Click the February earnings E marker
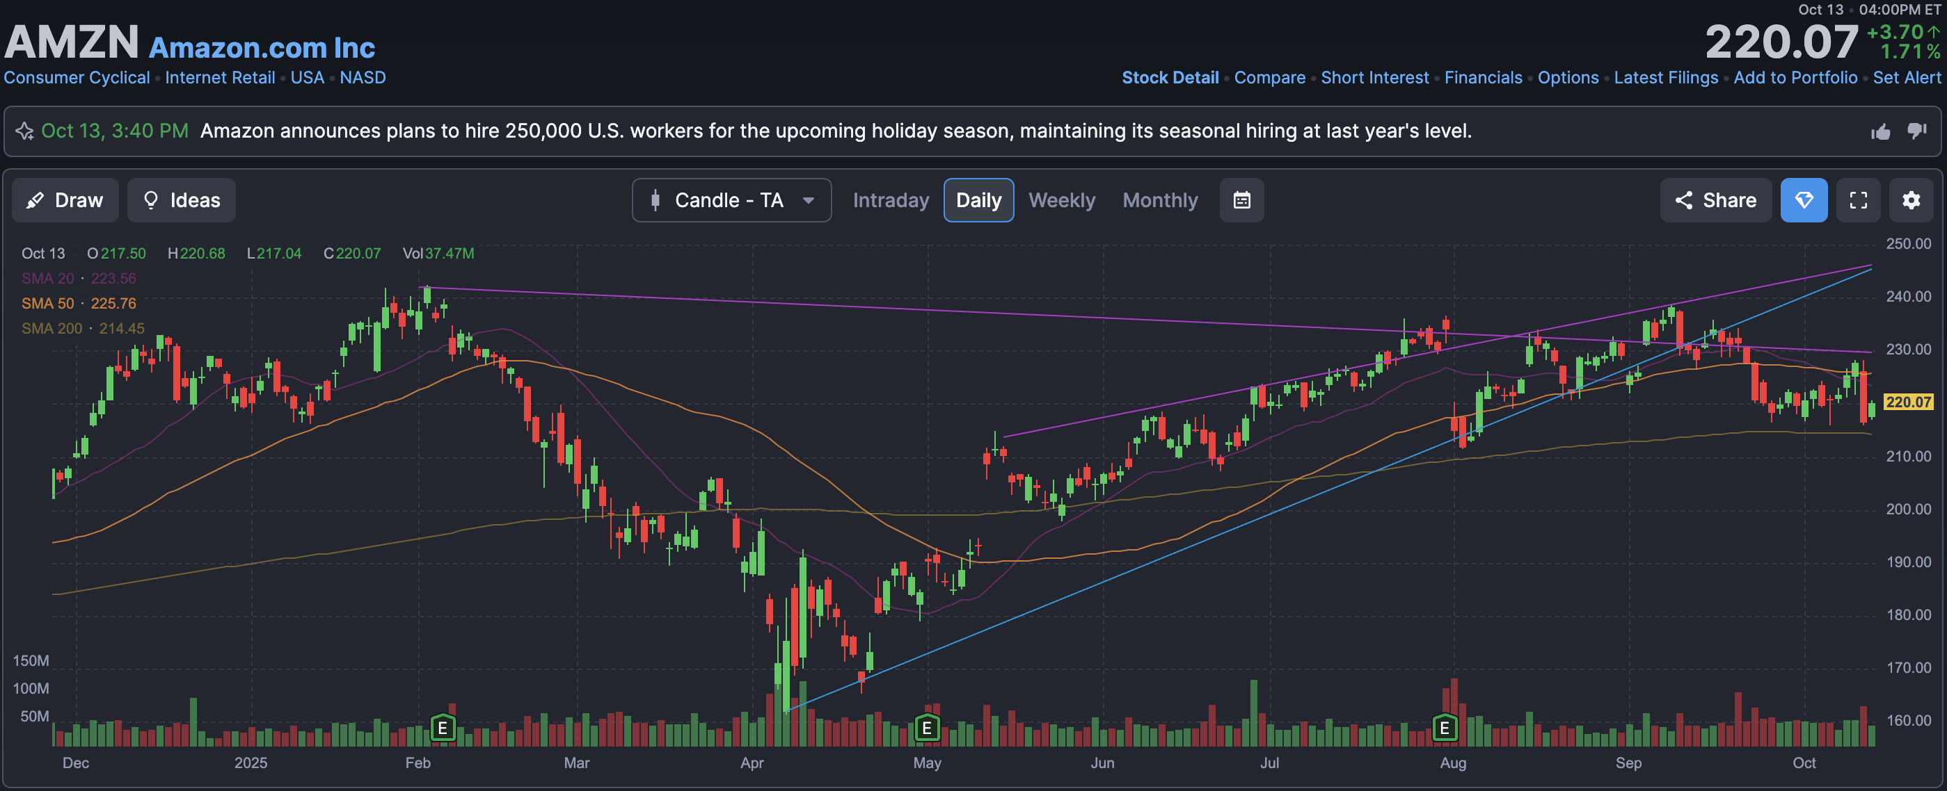The width and height of the screenshot is (1947, 791). pos(443,728)
